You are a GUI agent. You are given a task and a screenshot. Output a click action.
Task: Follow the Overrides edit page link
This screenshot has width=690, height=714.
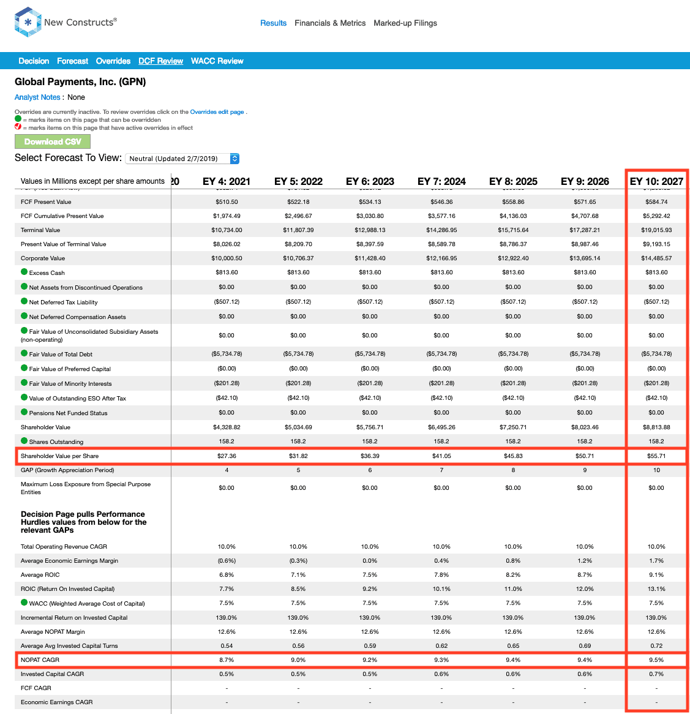pos(217,111)
